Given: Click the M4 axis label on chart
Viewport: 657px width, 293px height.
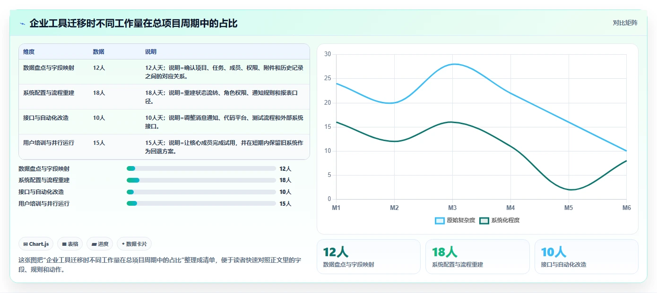Looking at the screenshot, I should click(510, 208).
